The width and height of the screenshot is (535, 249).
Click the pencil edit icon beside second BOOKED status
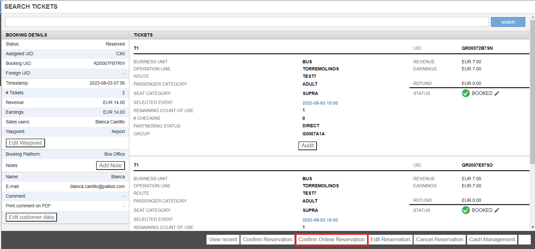[497, 210]
